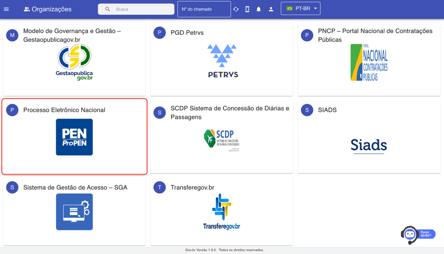The height and width of the screenshot is (254, 444).
Task: Click the P avatar of Processo Eletrônico Nacional
Action: click(x=12, y=110)
